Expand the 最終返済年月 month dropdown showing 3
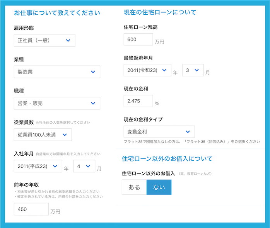 pyautogui.click(x=193, y=70)
